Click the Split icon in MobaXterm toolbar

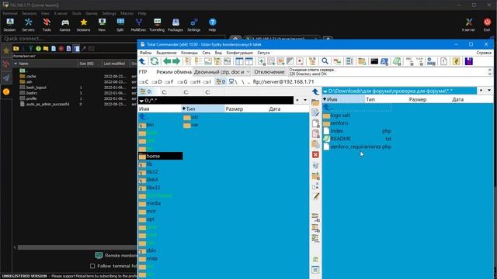(x=120, y=25)
